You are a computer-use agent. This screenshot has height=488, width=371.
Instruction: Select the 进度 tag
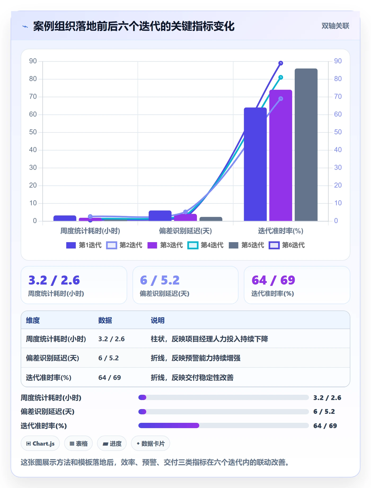pos(112,443)
